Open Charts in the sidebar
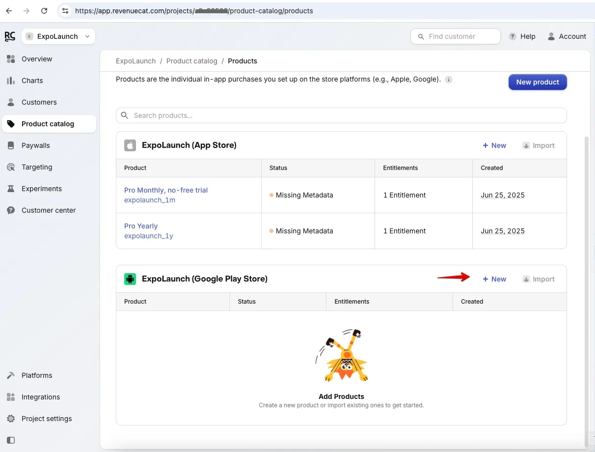 (49, 81)
